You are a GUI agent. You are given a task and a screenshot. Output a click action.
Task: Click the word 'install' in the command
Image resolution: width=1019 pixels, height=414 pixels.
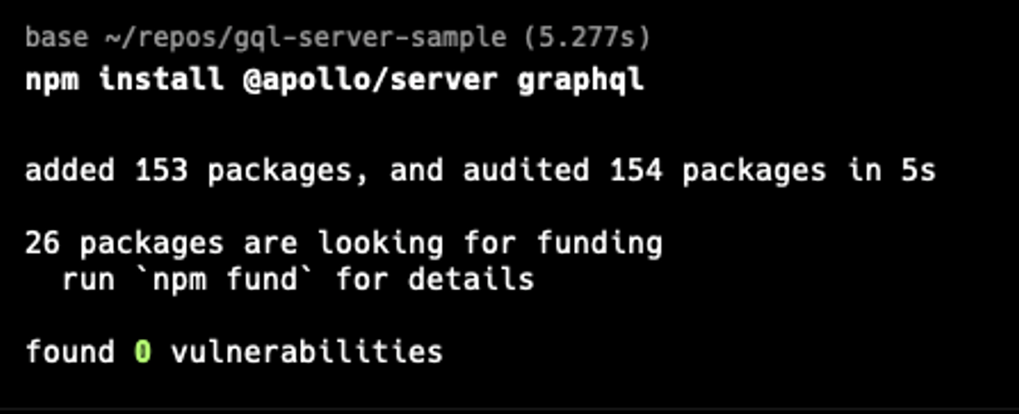161,79
